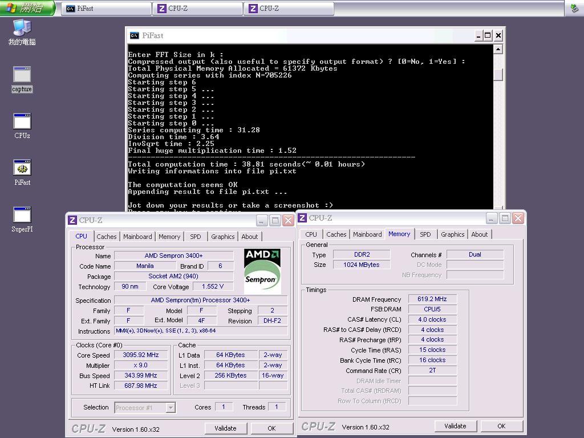Click the left CPU-Z window title icon
The height and width of the screenshot is (438, 584).
[72, 220]
